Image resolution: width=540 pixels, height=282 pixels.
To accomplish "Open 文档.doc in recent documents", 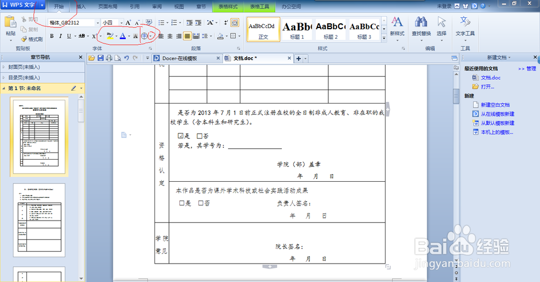I will pyautogui.click(x=490, y=78).
